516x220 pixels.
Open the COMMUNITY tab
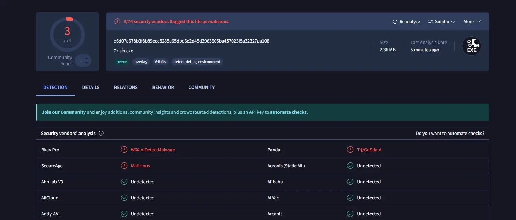(202, 88)
